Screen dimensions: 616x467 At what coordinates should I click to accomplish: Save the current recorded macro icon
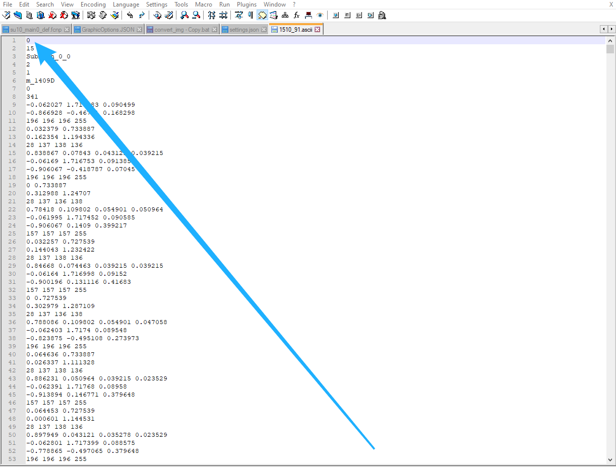tap(382, 15)
